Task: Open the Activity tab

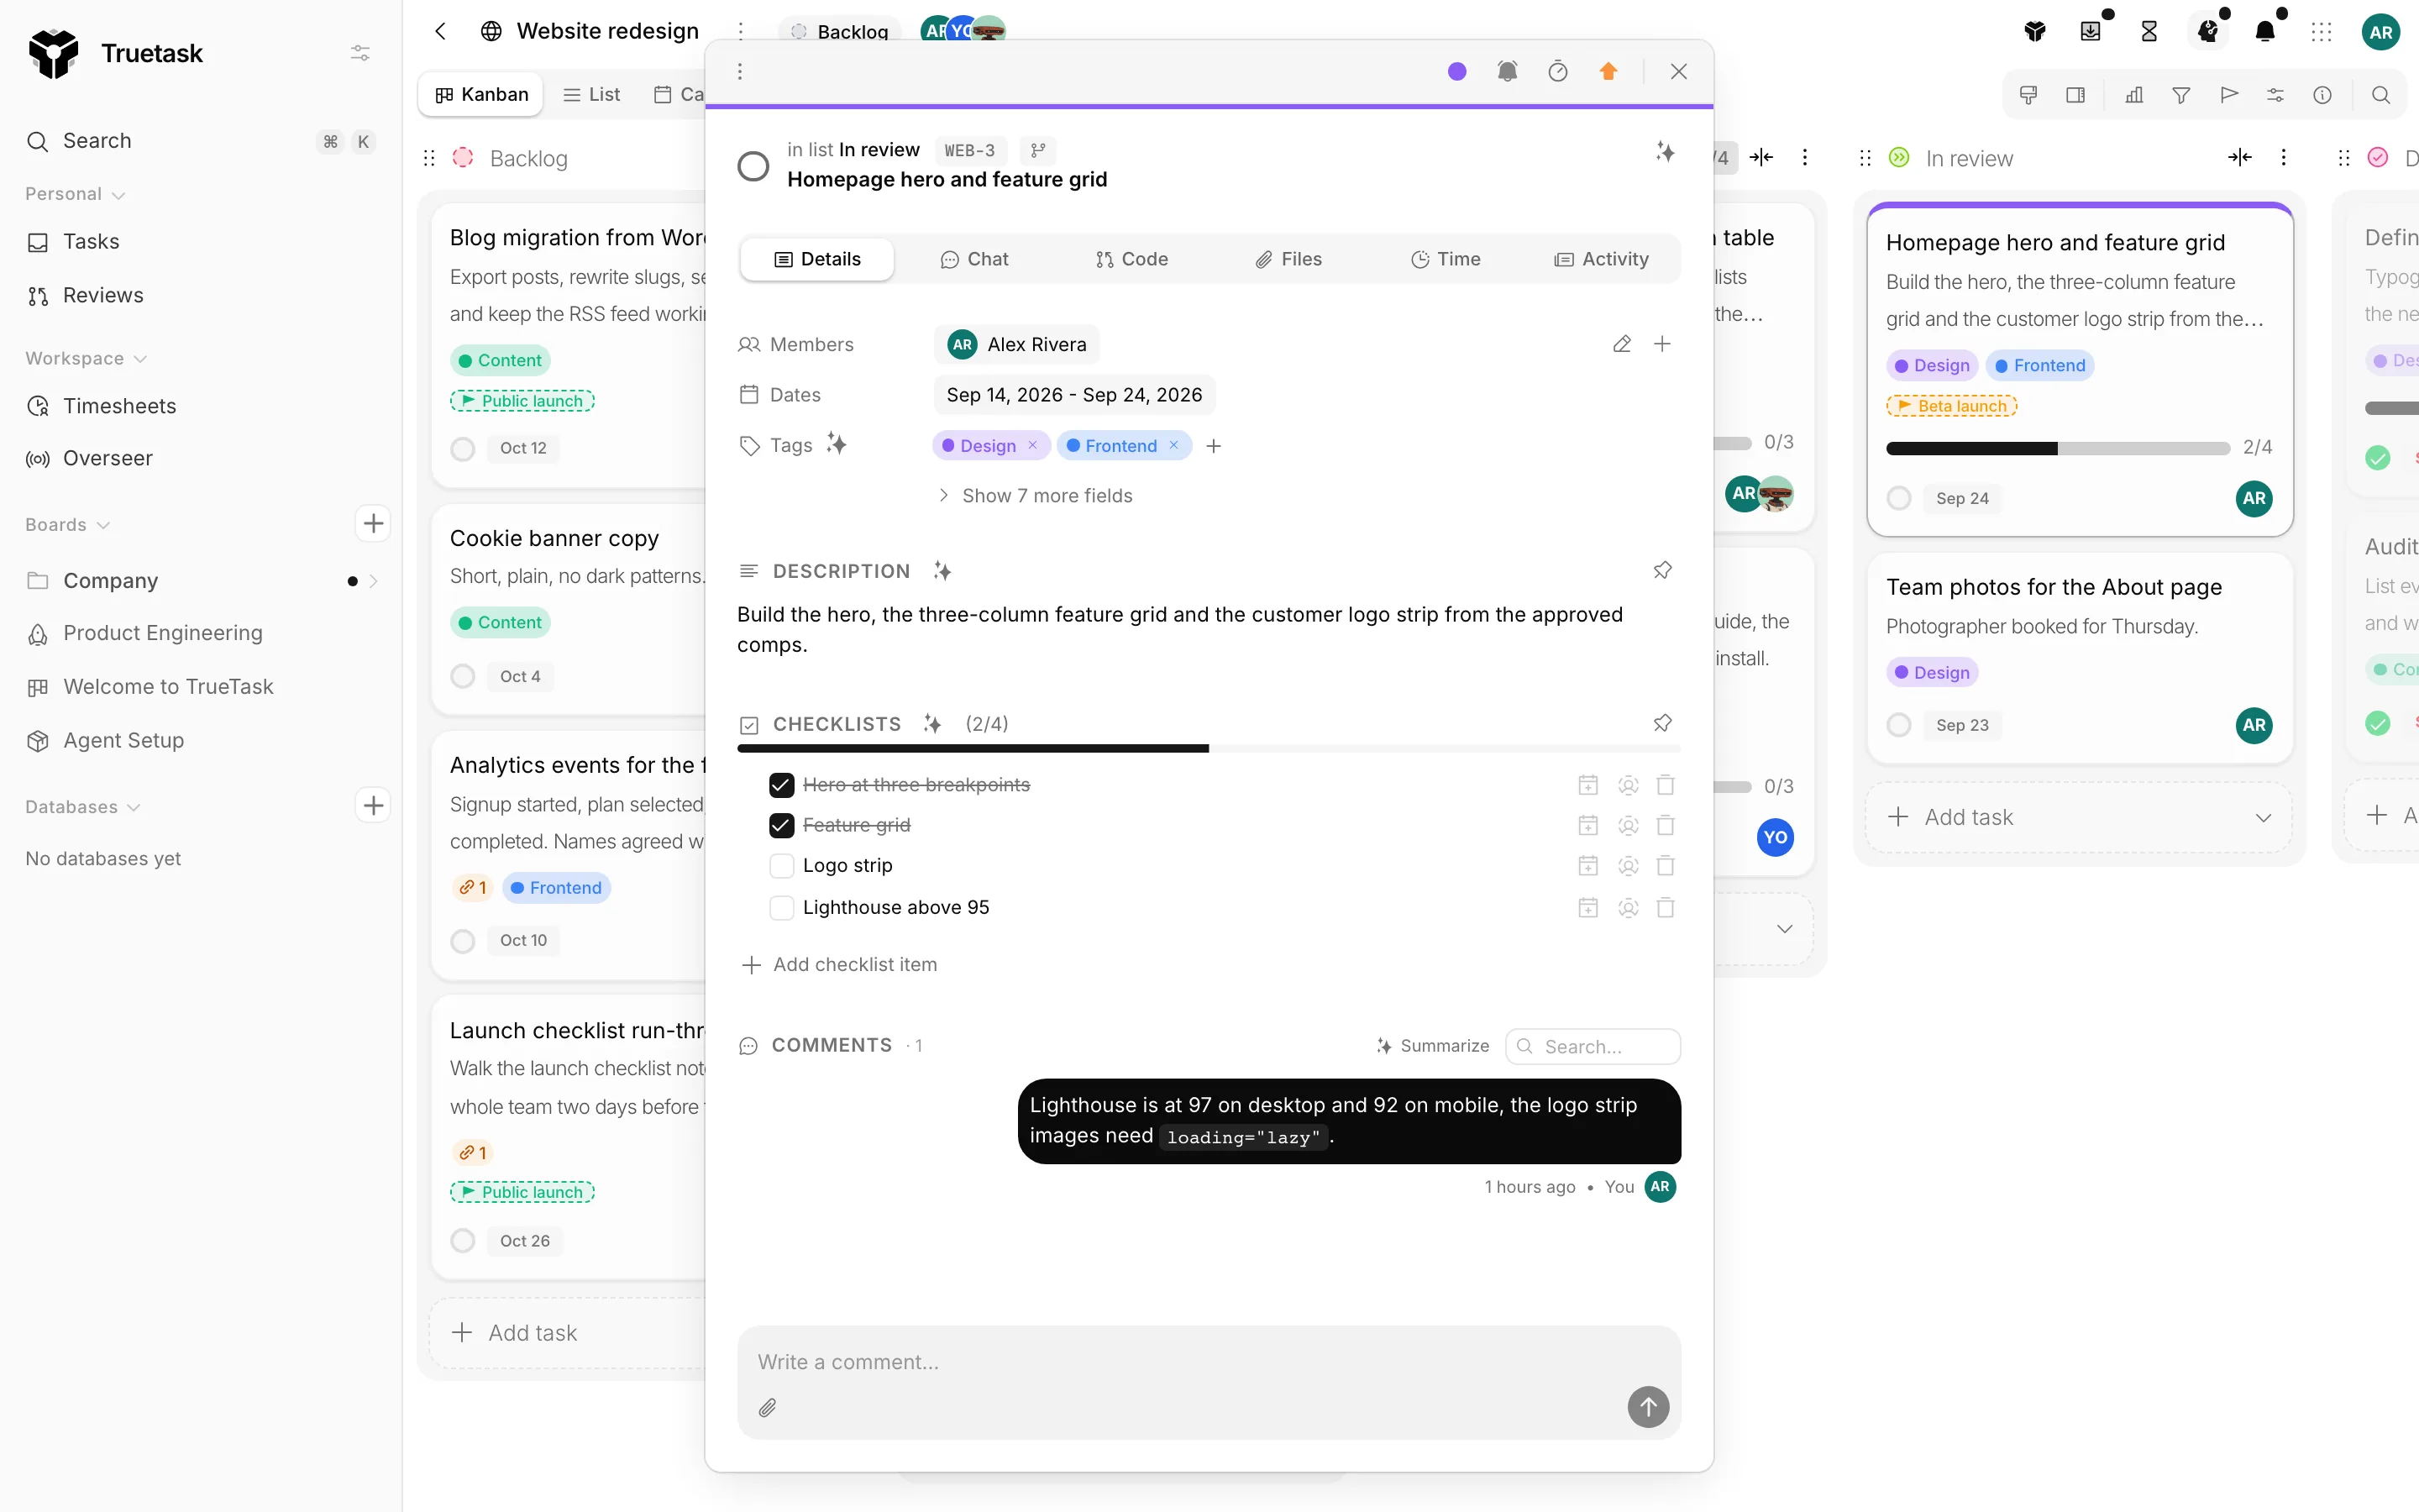Action: pos(1602,259)
